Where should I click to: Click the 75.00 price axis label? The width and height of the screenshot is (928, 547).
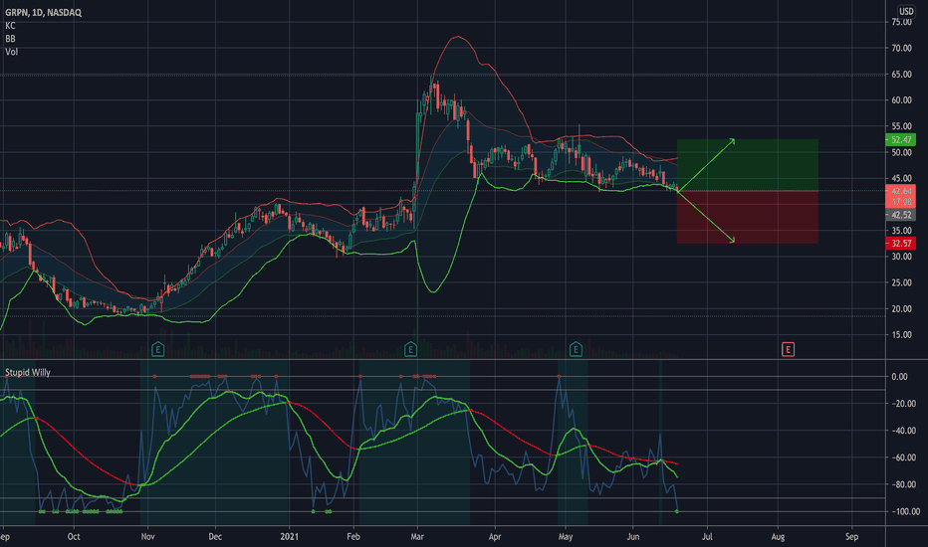pos(901,22)
